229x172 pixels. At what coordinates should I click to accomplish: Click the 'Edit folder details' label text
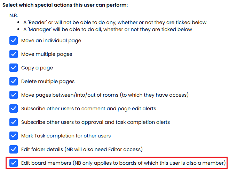(82, 149)
